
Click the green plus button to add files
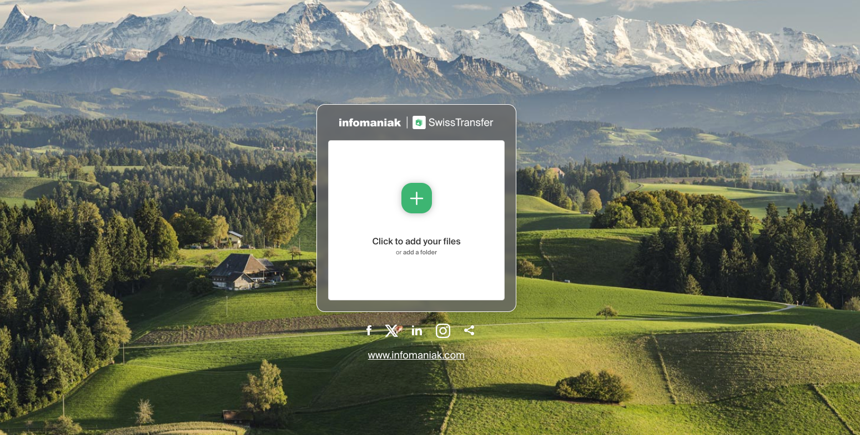coord(416,198)
